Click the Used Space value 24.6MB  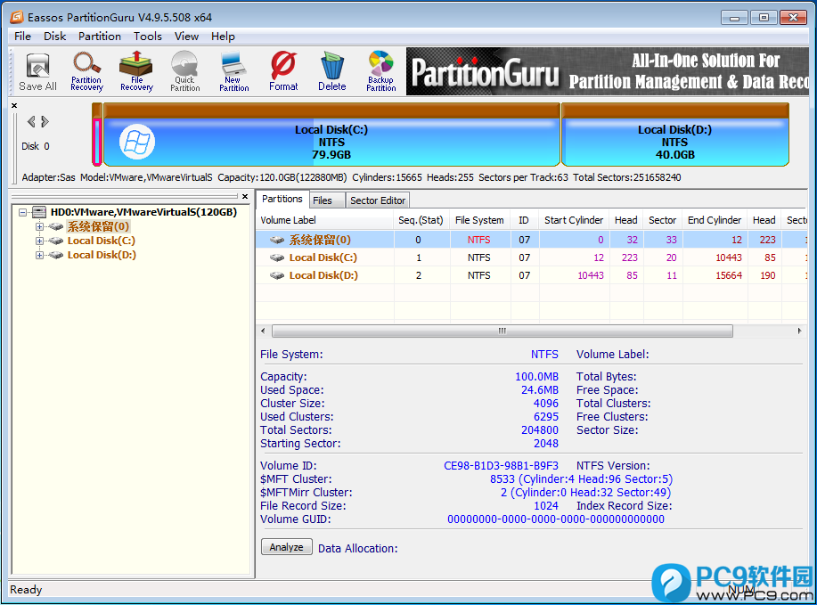coord(540,390)
